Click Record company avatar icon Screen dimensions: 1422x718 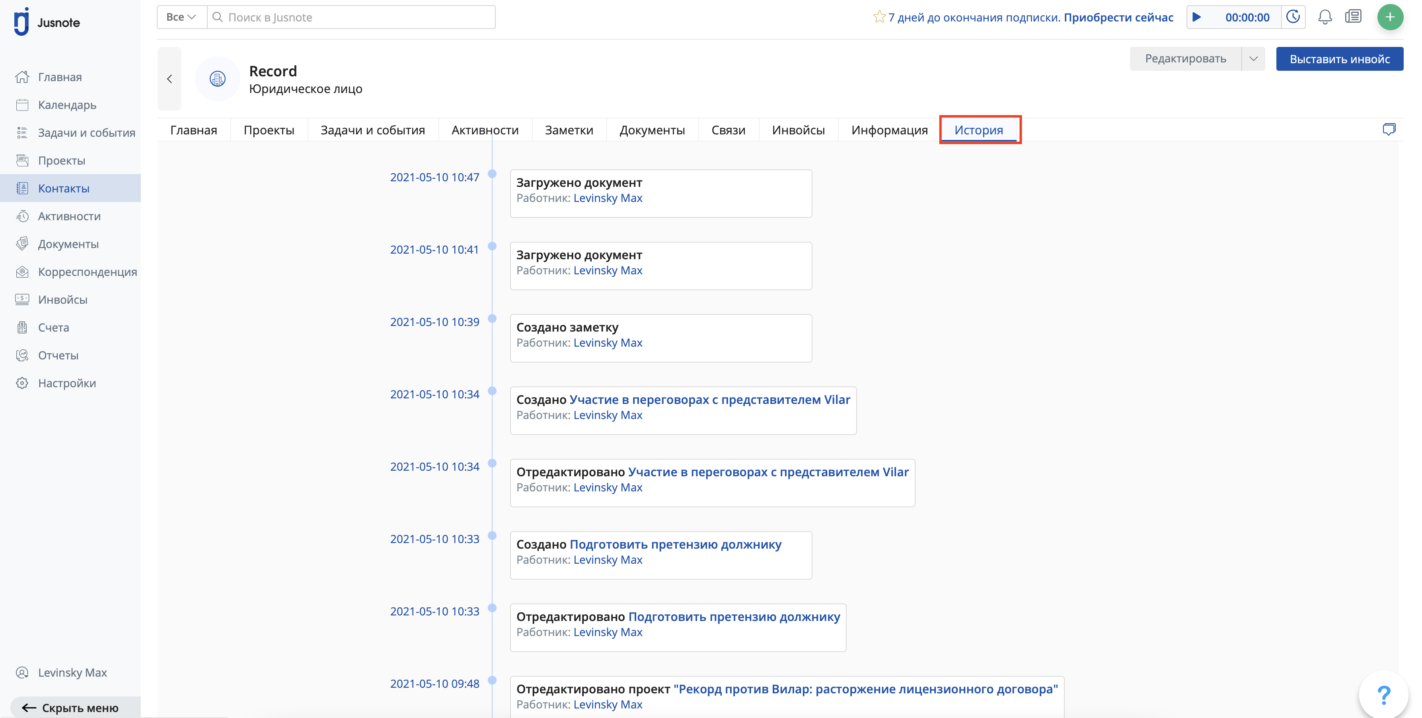tap(218, 79)
